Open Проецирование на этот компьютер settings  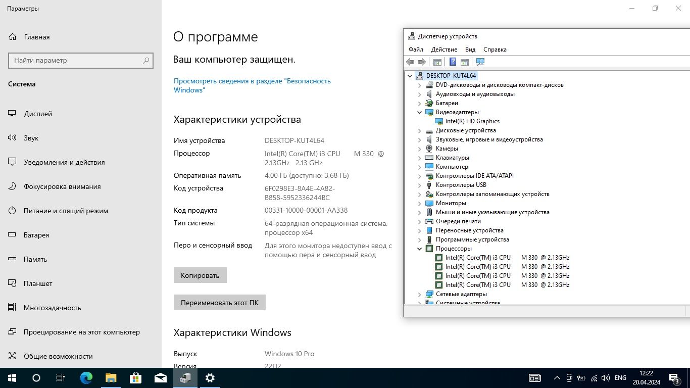pos(81,332)
